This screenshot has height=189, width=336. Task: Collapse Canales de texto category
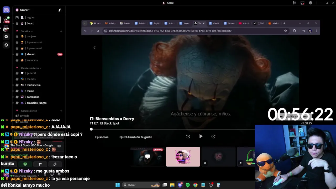pyautogui.click(x=31, y=68)
